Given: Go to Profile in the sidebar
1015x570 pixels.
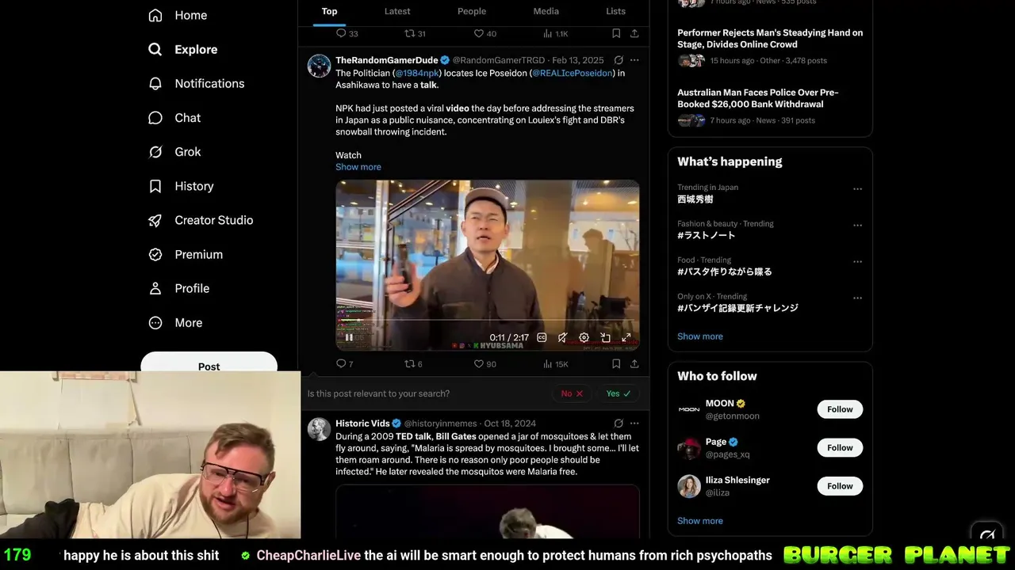Looking at the screenshot, I should coord(179,288).
